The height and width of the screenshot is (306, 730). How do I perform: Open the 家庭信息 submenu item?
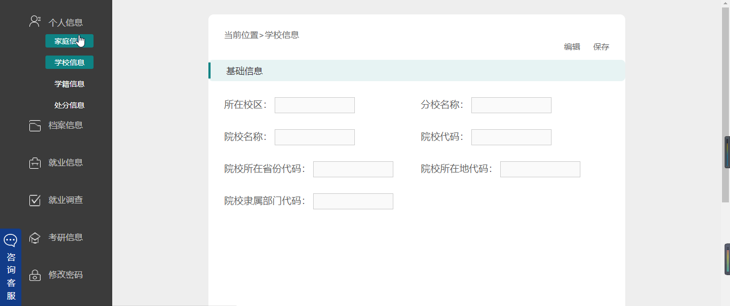click(69, 41)
